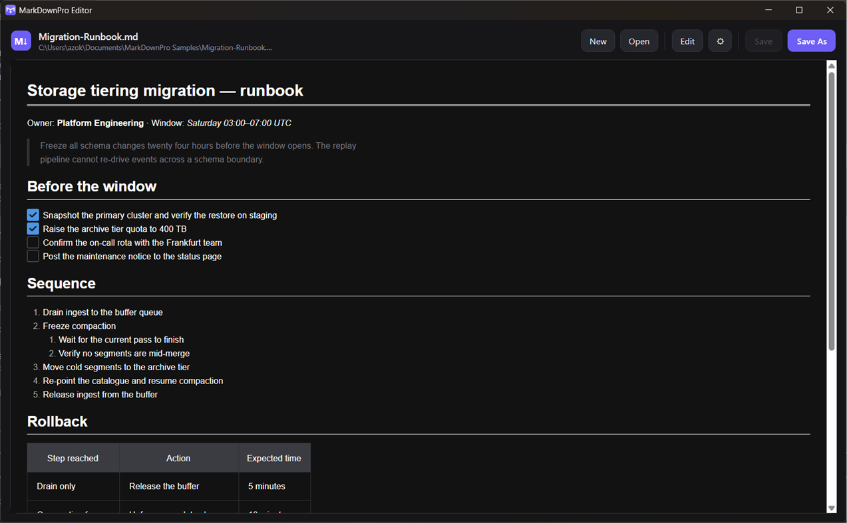Uncheck Raise the archive tier quota checkbox
This screenshot has height=523, width=847.
point(33,229)
